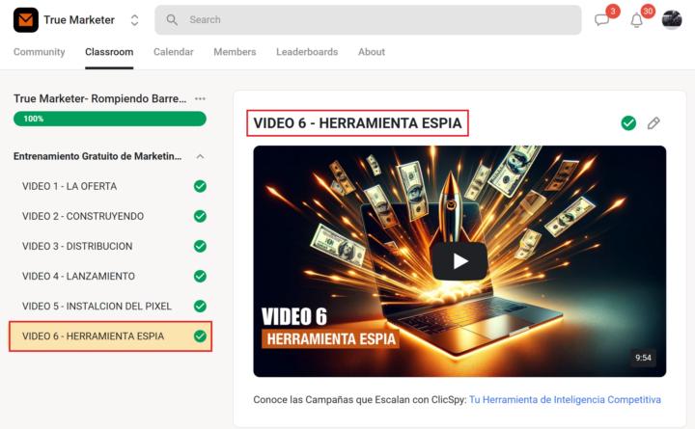Focus the Search input field

coord(368,20)
